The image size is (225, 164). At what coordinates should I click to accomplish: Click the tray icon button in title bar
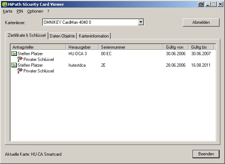pyautogui.click(x=201, y=4)
